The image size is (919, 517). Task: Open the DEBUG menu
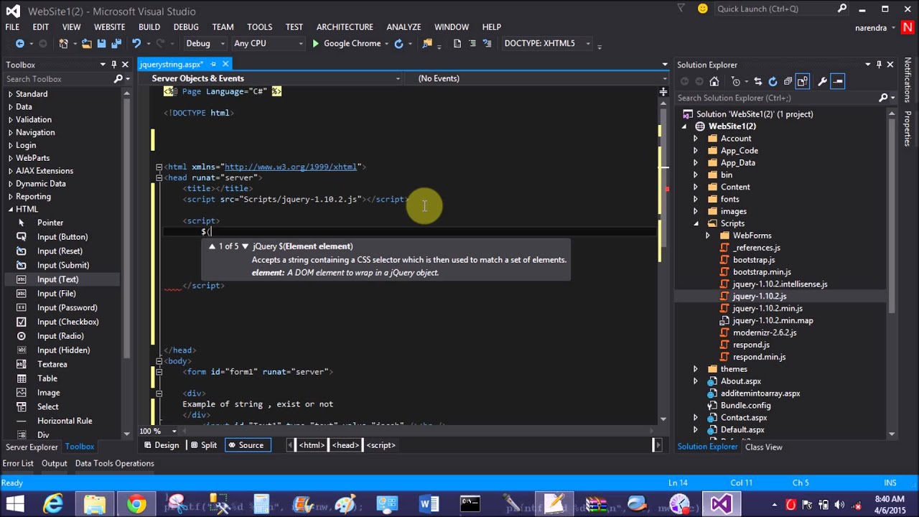[186, 27]
